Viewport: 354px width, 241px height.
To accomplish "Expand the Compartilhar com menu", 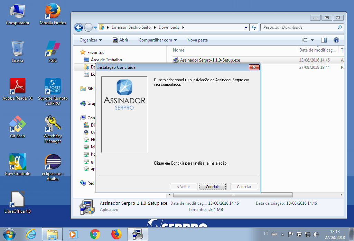I will point(157,40).
